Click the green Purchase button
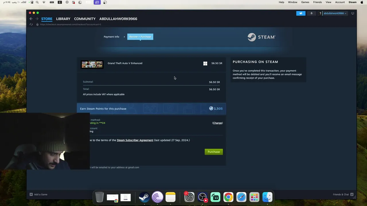The height and width of the screenshot is (206, 367). coord(214,152)
